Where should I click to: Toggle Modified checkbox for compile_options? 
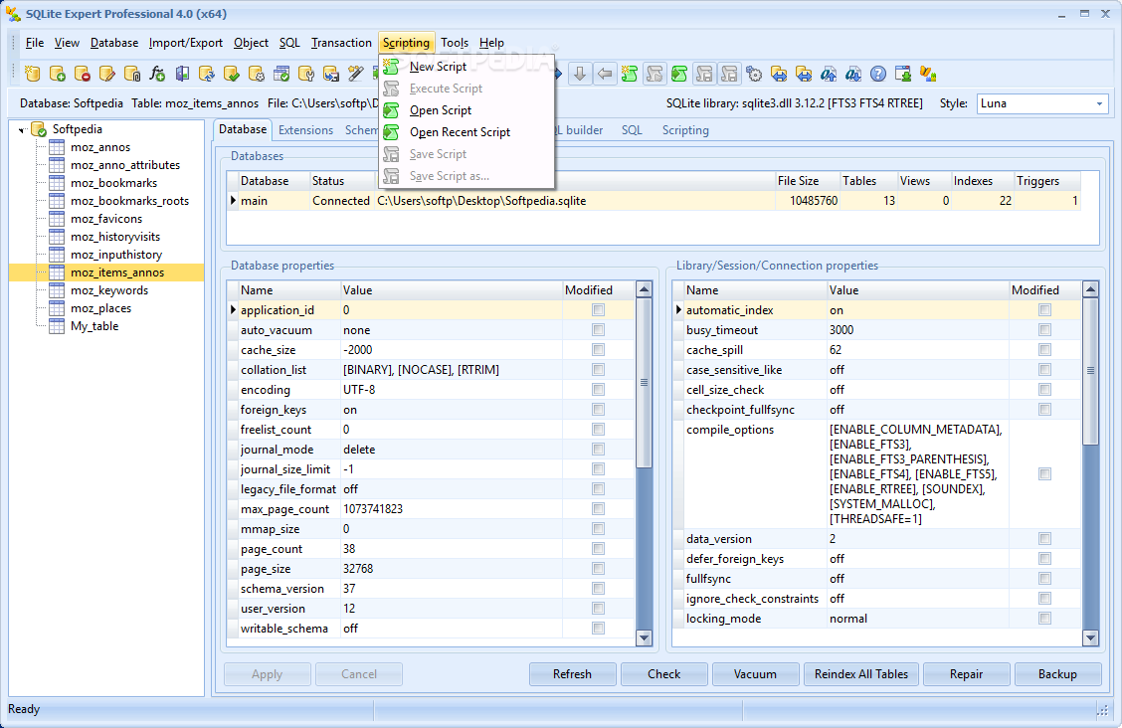click(1044, 474)
